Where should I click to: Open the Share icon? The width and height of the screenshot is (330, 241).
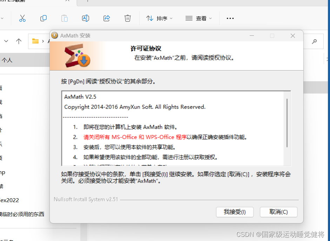point(107,18)
